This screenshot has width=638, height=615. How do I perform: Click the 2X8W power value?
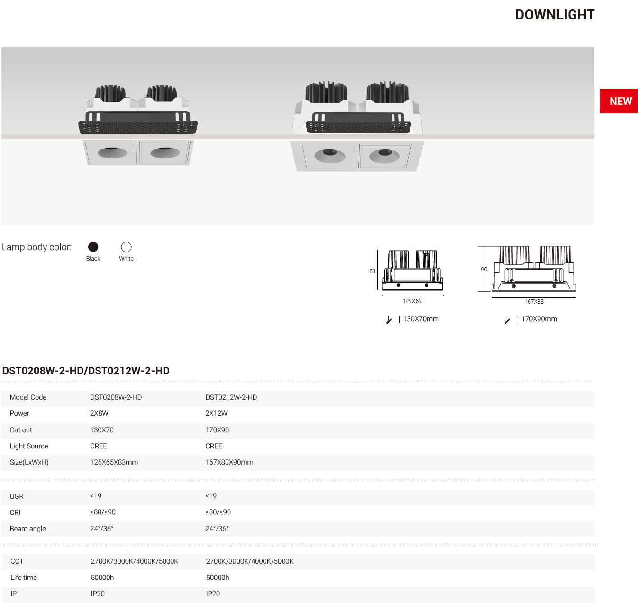coord(99,413)
